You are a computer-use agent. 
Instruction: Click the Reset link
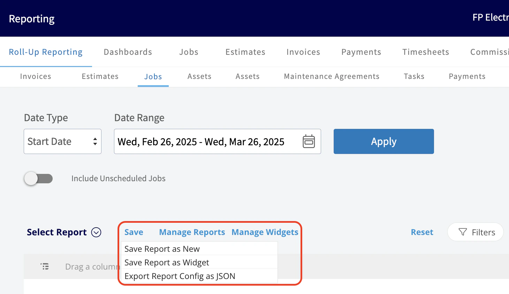[x=422, y=232]
